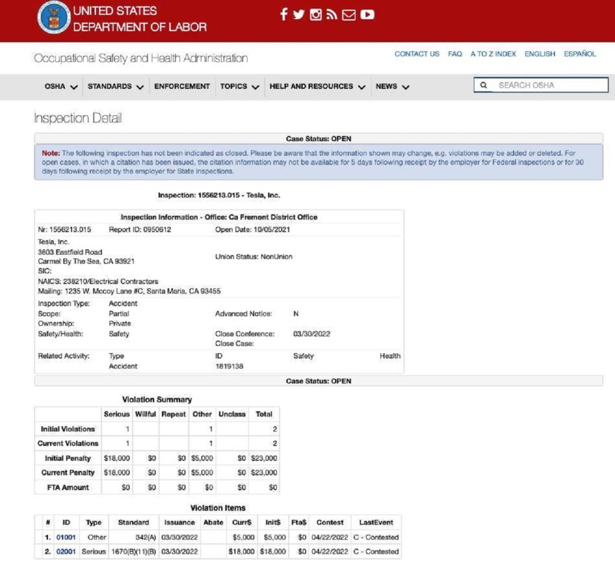Click the upper Case Status: OPEN bar
Viewport: 615px width, 567px height.
(x=318, y=139)
